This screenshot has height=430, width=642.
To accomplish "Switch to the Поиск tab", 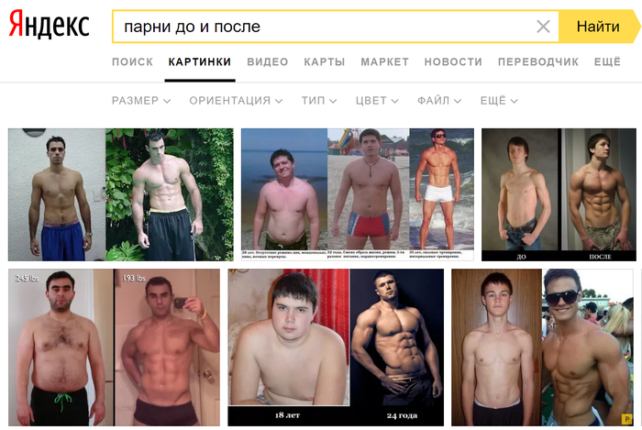I will (x=132, y=61).
